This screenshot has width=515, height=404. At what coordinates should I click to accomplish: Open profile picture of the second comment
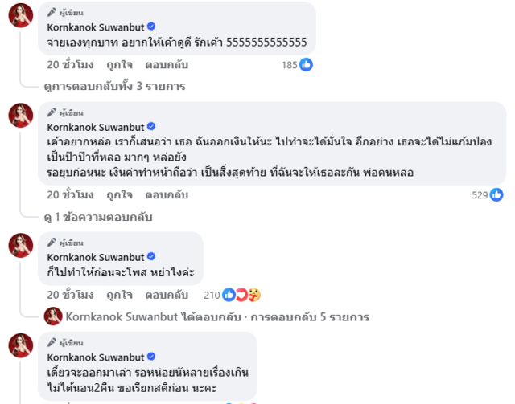tap(21, 116)
